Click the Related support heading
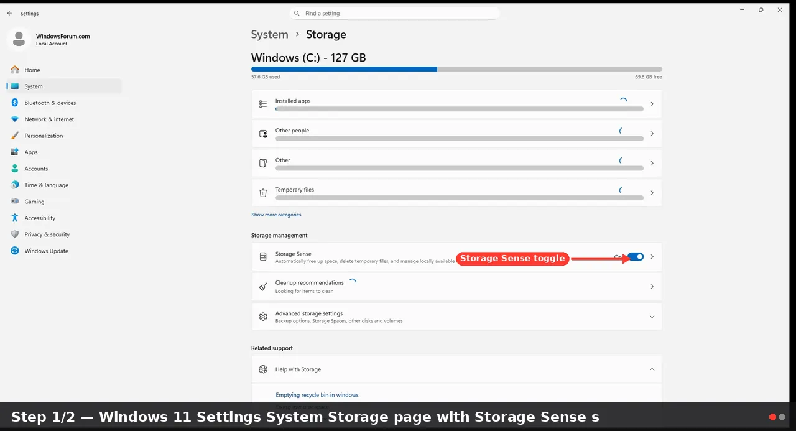This screenshot has height=431, width=796. 272,348
